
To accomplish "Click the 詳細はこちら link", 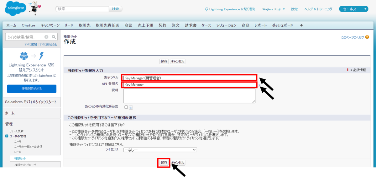I will tap(114, 144).
